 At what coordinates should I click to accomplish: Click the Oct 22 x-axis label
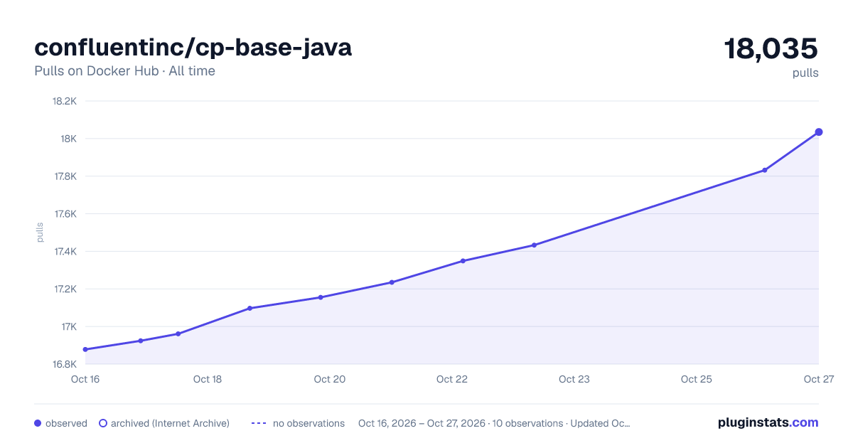click(452, 379)
